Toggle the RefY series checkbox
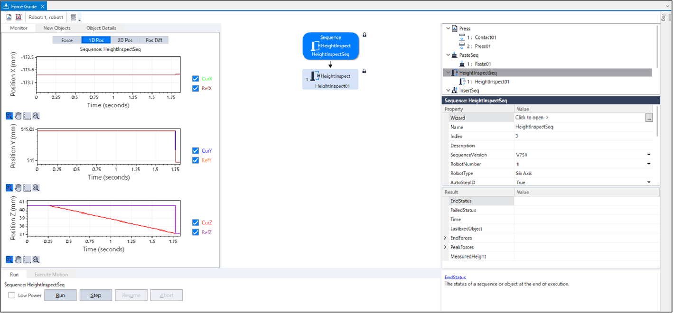This screenshot has height=313, width=673. [x=196, y=160]
